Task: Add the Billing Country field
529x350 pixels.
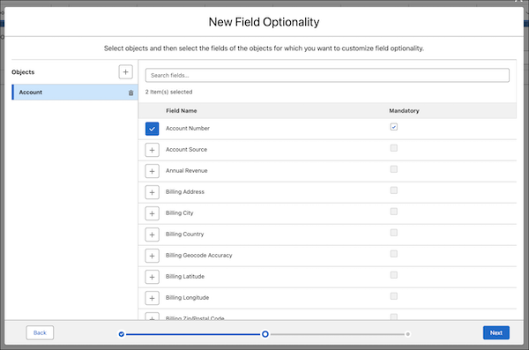Action: [x=153, y=235]
